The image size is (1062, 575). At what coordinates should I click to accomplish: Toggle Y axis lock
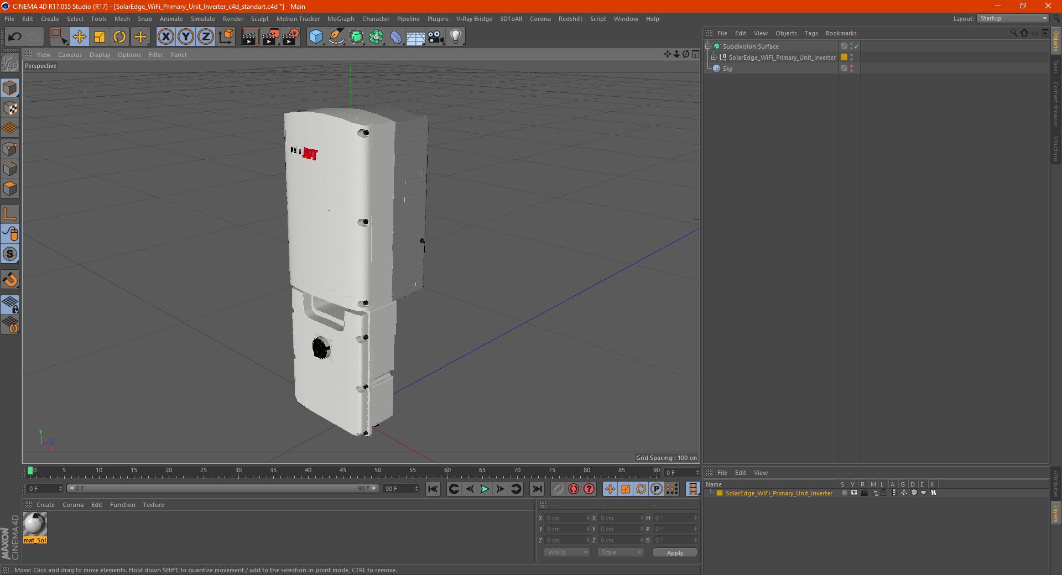click(x=186, y=37)
